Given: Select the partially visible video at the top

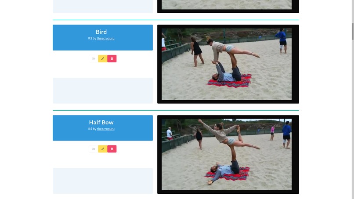Looking at the screenshot, I should tap(228, 6).
